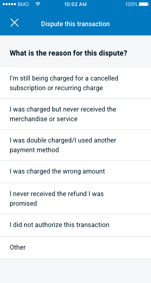Image resolution: width=151 pixels, height=283 pixels.
Task: Choose 'I never received the refund I was promised'
Action: pyautogui.click(x=76, y=198)
